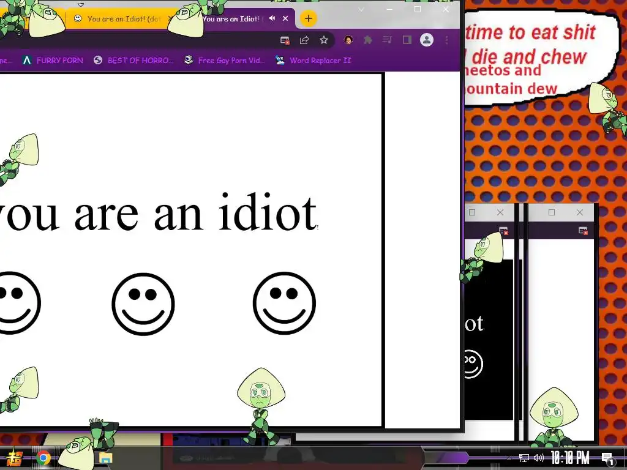Open a new tab with the plus button

(309, 18)
